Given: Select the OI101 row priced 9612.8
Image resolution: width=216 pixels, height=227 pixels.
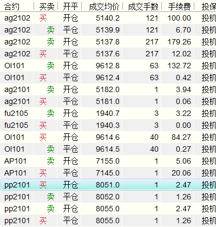Looking at the screenshot, I should pyautogui.click(x=108, y=66).
